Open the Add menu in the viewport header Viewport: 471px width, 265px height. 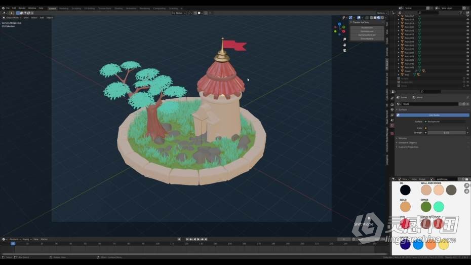tap(42, 18)
